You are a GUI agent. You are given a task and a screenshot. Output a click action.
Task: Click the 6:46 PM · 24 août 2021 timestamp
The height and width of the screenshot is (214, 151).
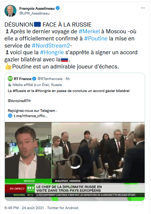(24, 208)
